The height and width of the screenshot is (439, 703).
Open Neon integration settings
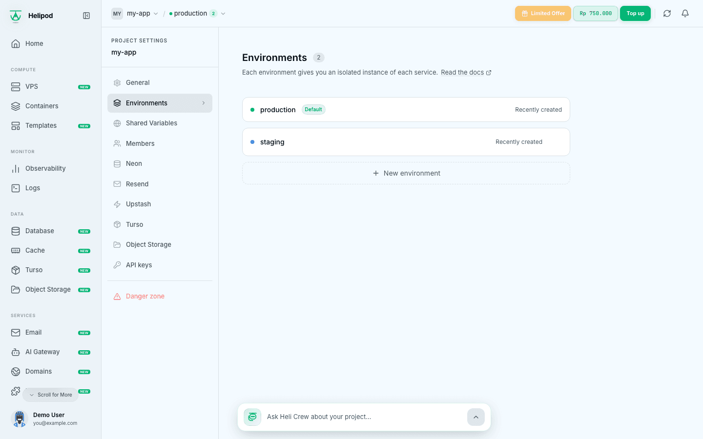pyautogui.click(x=160, y=164)
